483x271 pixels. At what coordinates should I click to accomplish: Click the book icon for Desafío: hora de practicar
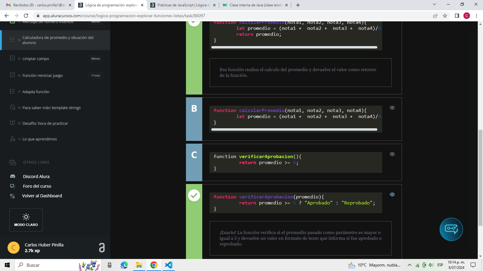coord(12,123)
